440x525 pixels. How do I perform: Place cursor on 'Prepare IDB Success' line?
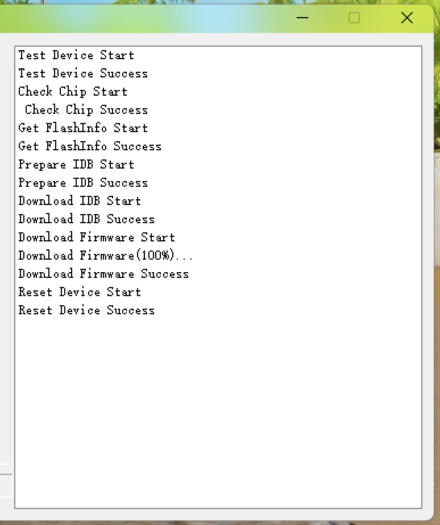coord(83,182)
